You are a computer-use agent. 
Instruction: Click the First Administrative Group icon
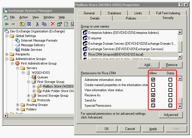(x=17, y=63)
